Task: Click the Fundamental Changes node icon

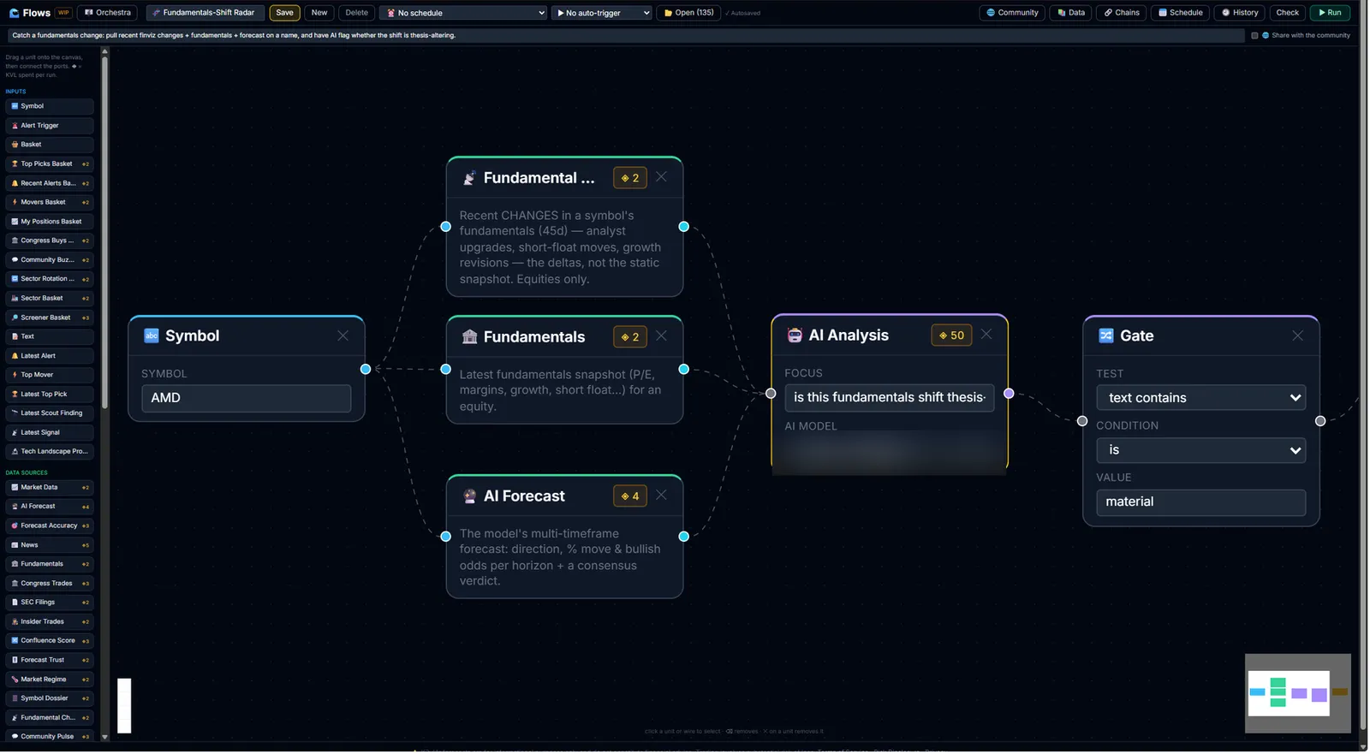Action: pyautogui.click(x=469, y=178)
